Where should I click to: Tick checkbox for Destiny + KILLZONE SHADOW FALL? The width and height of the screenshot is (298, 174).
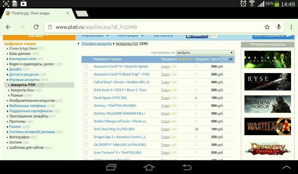point(86,113)
